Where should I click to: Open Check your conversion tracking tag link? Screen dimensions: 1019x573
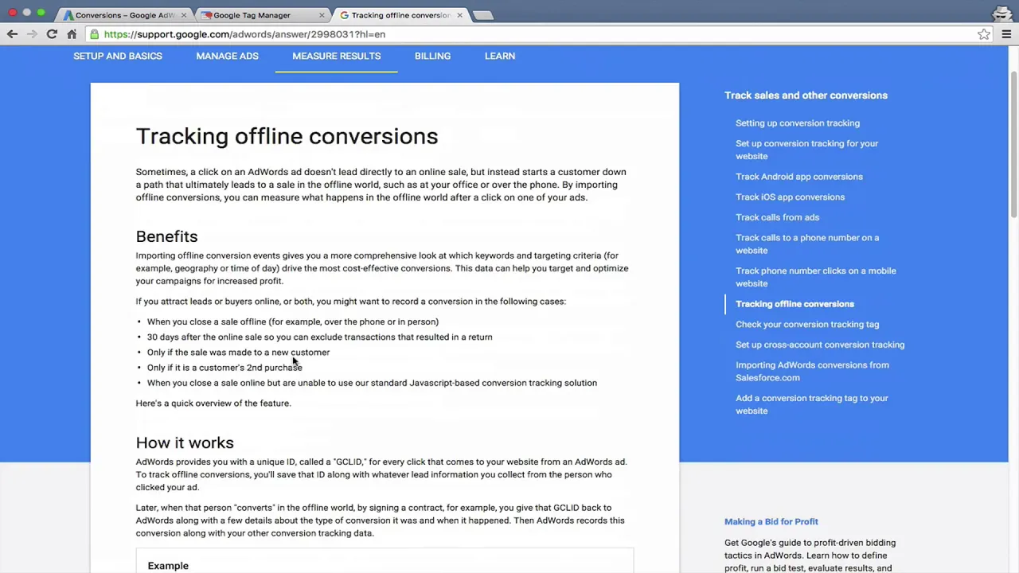click(x=807, y=325)
